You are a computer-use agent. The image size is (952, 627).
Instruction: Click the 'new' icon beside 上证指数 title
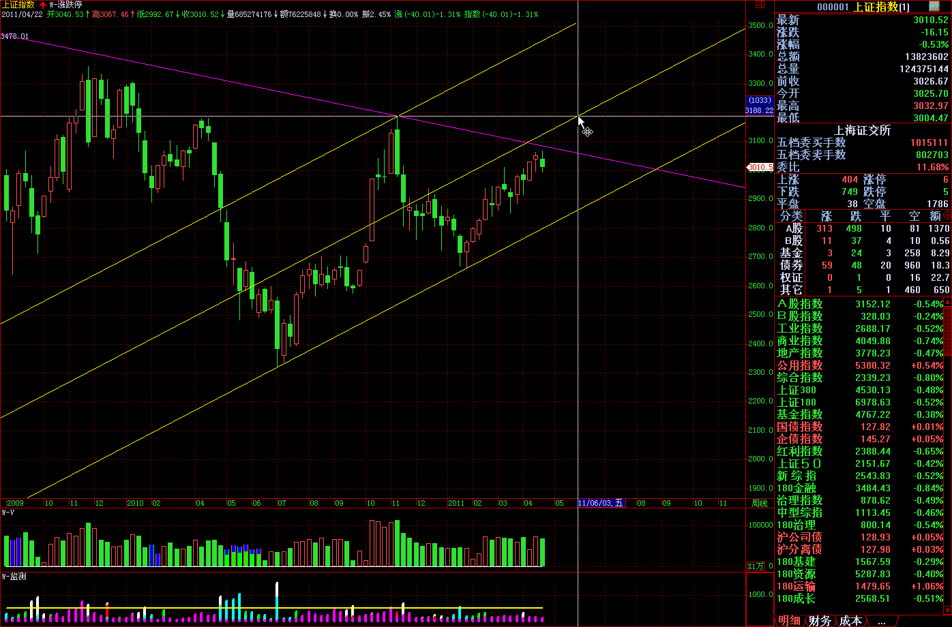coord(934,7)
